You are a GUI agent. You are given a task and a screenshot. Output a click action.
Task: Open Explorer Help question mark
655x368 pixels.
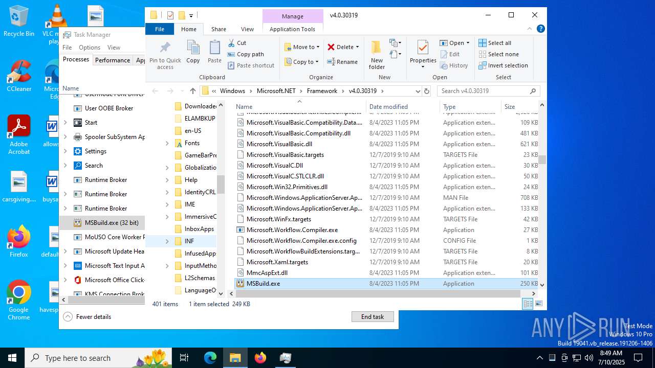[540, 29]
